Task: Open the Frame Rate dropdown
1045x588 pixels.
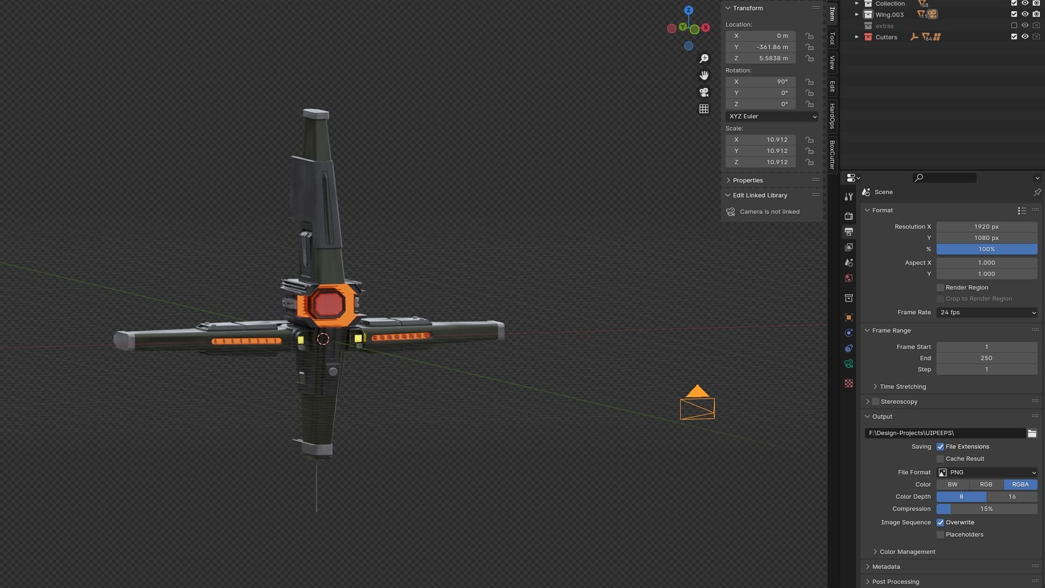Action: click(986, 313)
